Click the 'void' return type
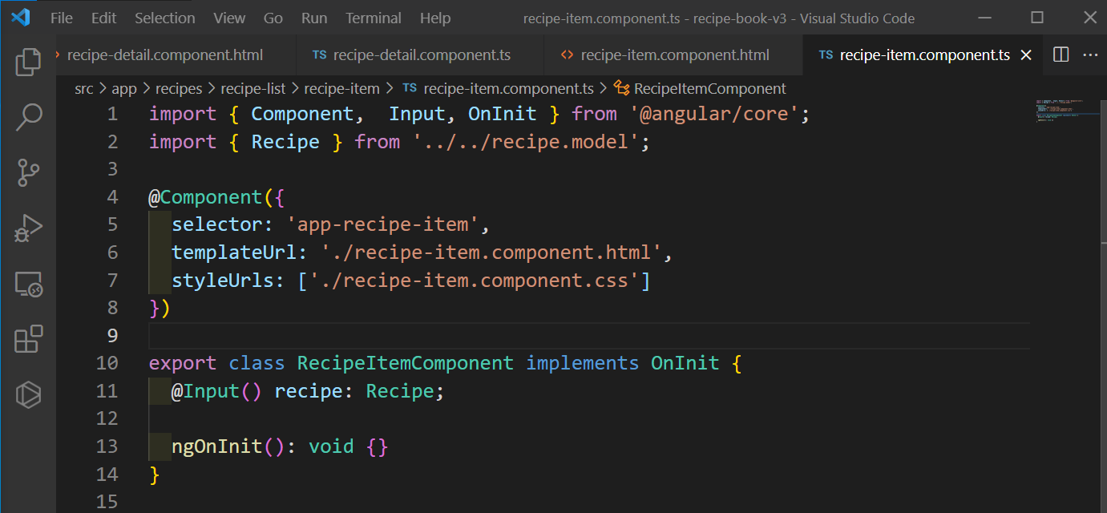This screenshot has height=513, width=1107. tap(331, 446)
